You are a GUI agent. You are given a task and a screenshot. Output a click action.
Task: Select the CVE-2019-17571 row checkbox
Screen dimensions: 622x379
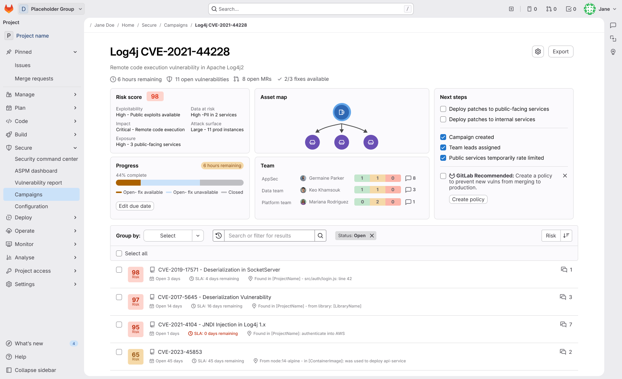tap(119, 270)
